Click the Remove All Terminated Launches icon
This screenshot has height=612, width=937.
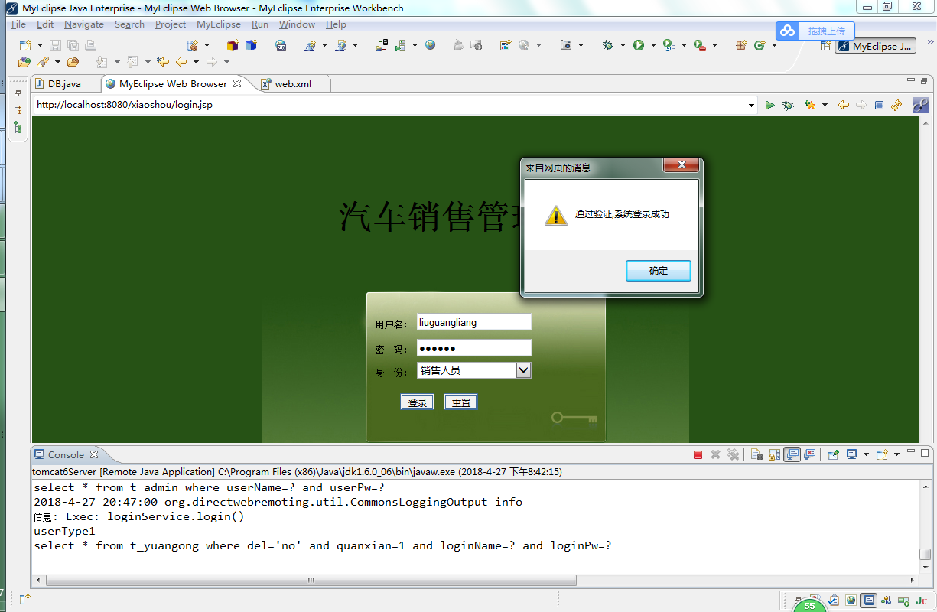pos(734,454)
